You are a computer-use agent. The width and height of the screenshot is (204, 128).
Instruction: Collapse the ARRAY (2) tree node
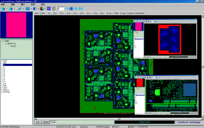click(6, 44)
